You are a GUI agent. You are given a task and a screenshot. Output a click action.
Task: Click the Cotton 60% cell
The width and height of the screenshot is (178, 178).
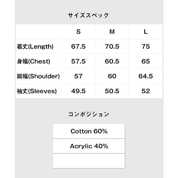click(x=89, y=131)
